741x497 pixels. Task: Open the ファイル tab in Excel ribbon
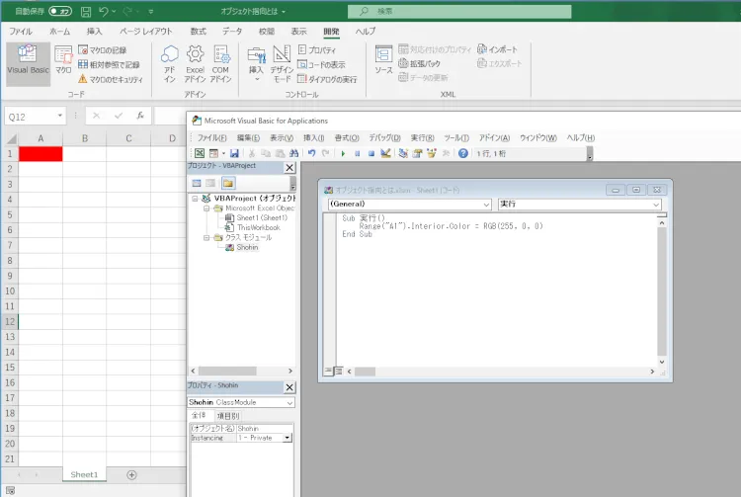(21, 32)
